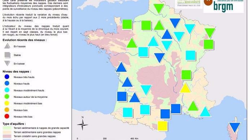This screenshot has width=249, height=140.
Task: Click the red 'Niveaux très bas' circle
Action: pos(7,116)
